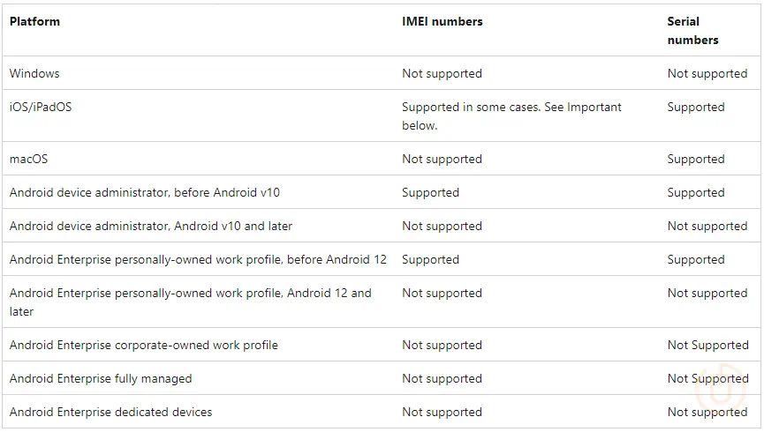Click serial "Not Supported" for corporate-owned work profile
764x432 pixels.
point(707,345)
